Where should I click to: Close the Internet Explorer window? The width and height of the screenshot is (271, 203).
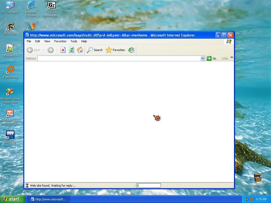pos(231,35)
